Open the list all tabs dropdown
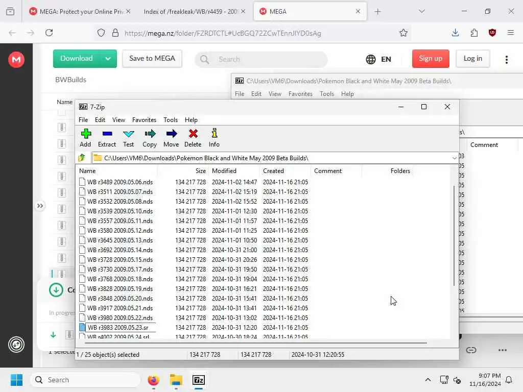Viewport: 523px width, 392px height. click(x=422, y=11)
